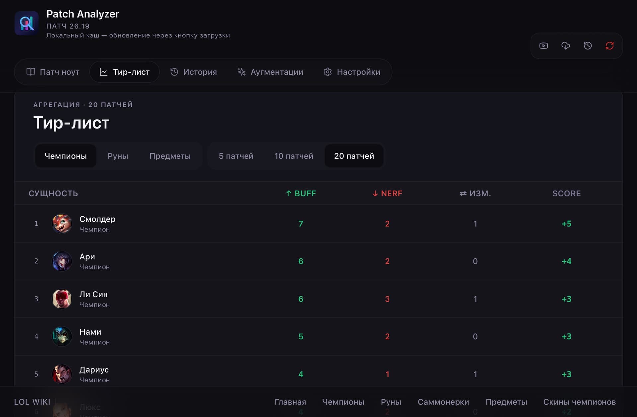The width and height of the screenshot is (637, 417).
Task: Switch to the История tab
Action: tap(193, 72)
